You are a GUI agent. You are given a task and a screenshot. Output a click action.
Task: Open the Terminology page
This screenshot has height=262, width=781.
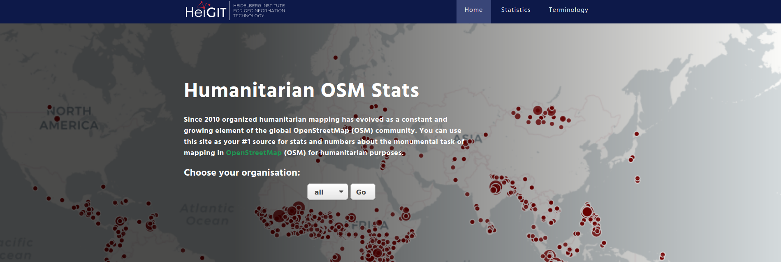click(x=568, y=10)
